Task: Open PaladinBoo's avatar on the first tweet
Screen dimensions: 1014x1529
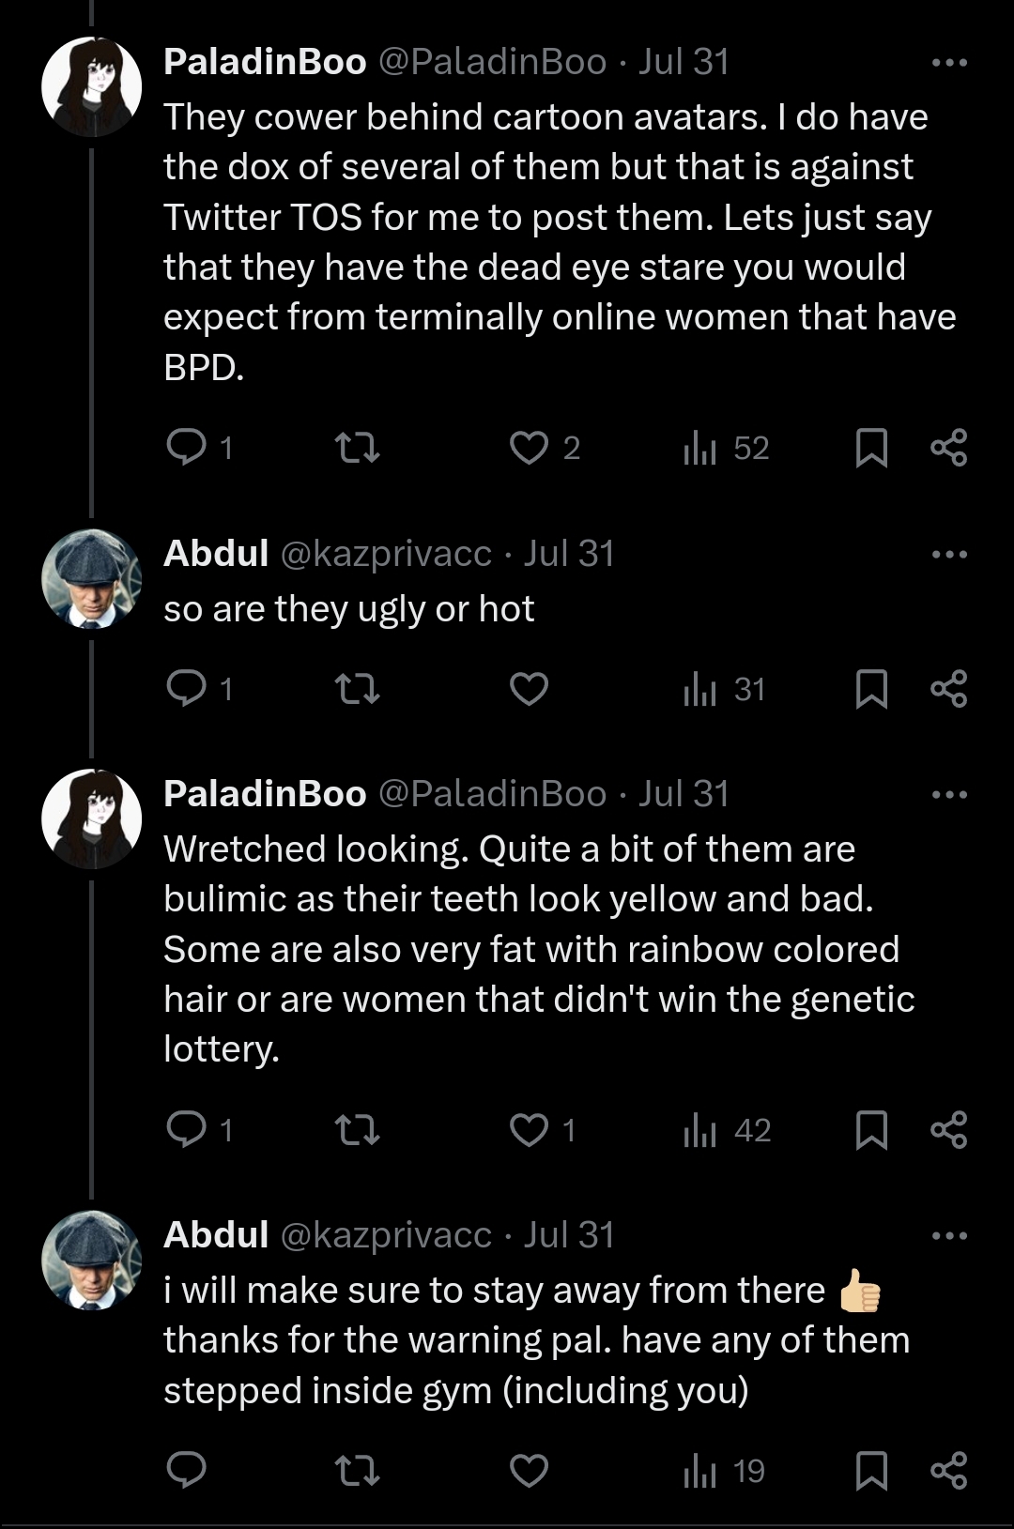Action: 91,86
